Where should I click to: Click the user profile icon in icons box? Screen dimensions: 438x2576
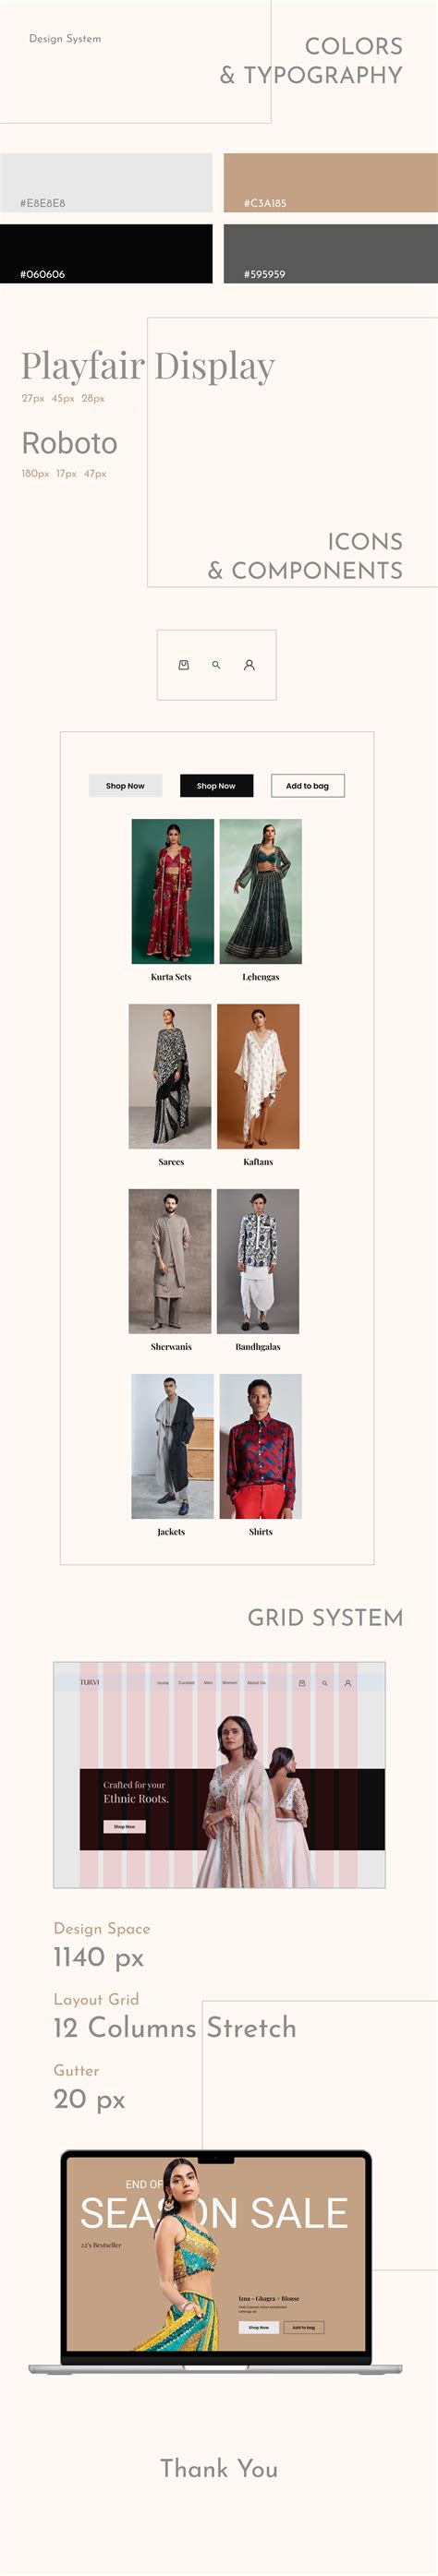(249, 665)
